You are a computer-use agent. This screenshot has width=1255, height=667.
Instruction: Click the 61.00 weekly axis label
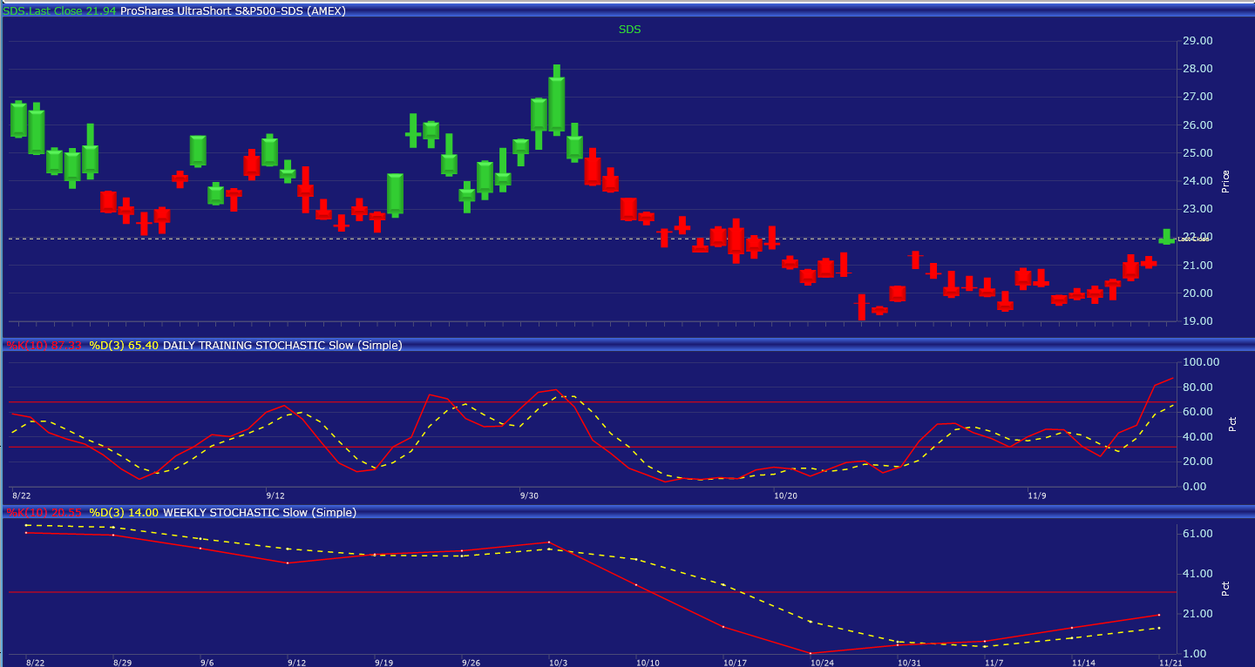[x=1197, y=534]
